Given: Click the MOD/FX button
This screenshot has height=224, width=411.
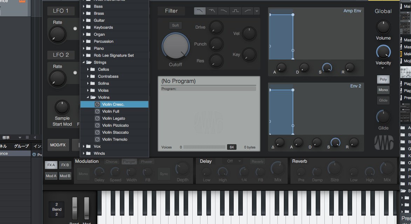Looking at the screenshot, I should tap(58, 145).
